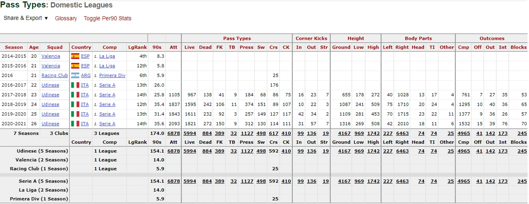Screen dimensions: 529x204
Task: Click 6463 Right total in Udinese (5 Seasons) row
Action: [402, 151]
